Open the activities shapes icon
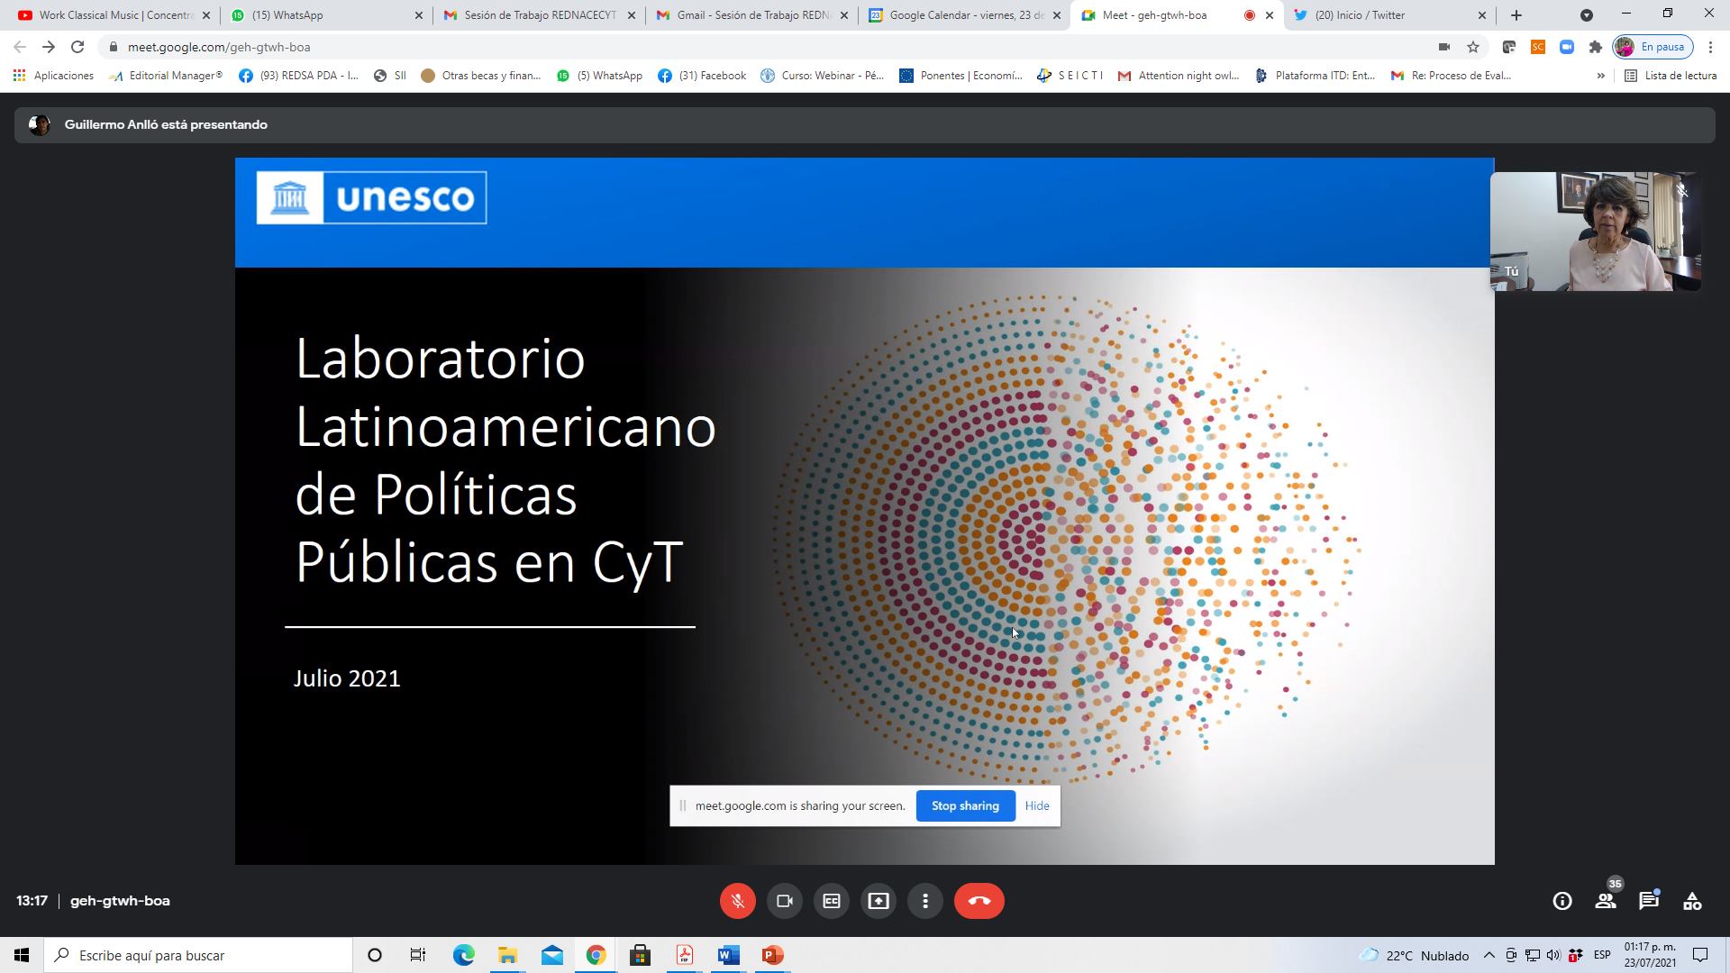The width and height of the screenshot is (1730, 973). click(1691, 901)
